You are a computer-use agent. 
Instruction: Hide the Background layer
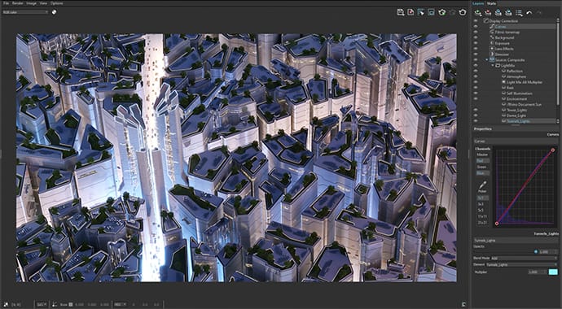tap(476, 37)
